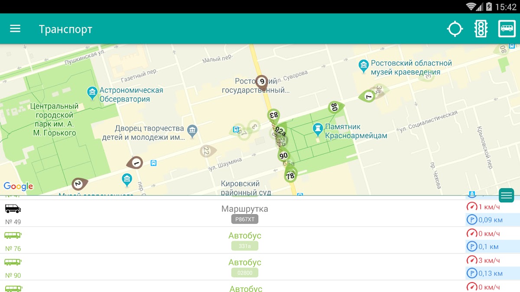Tap the Google logo on map
520x292 pixels.
(x=18, y=186)
